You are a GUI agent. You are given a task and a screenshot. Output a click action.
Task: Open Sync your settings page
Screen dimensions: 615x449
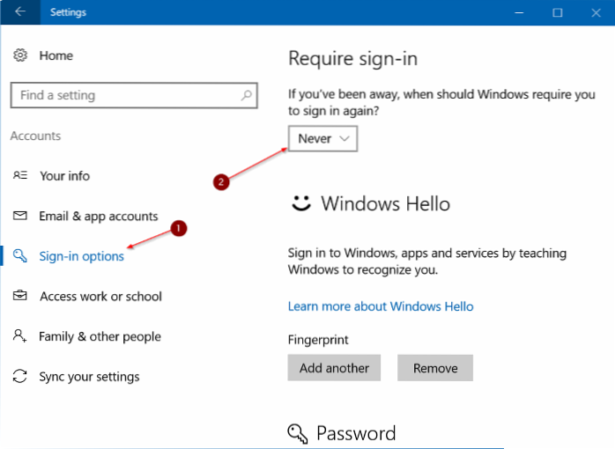[89, 377]
